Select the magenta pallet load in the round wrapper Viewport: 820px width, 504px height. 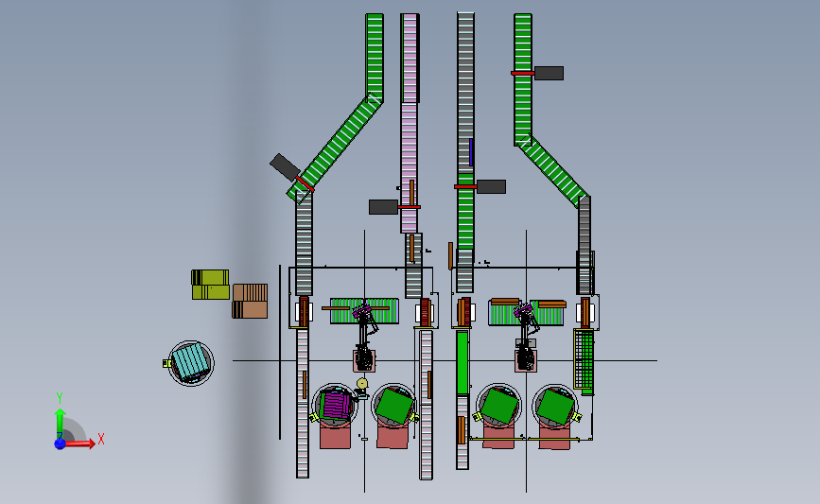(335, 405)
